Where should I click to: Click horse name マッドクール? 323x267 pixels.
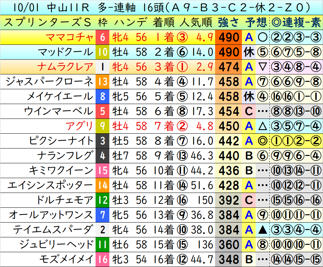click(66, 52)
